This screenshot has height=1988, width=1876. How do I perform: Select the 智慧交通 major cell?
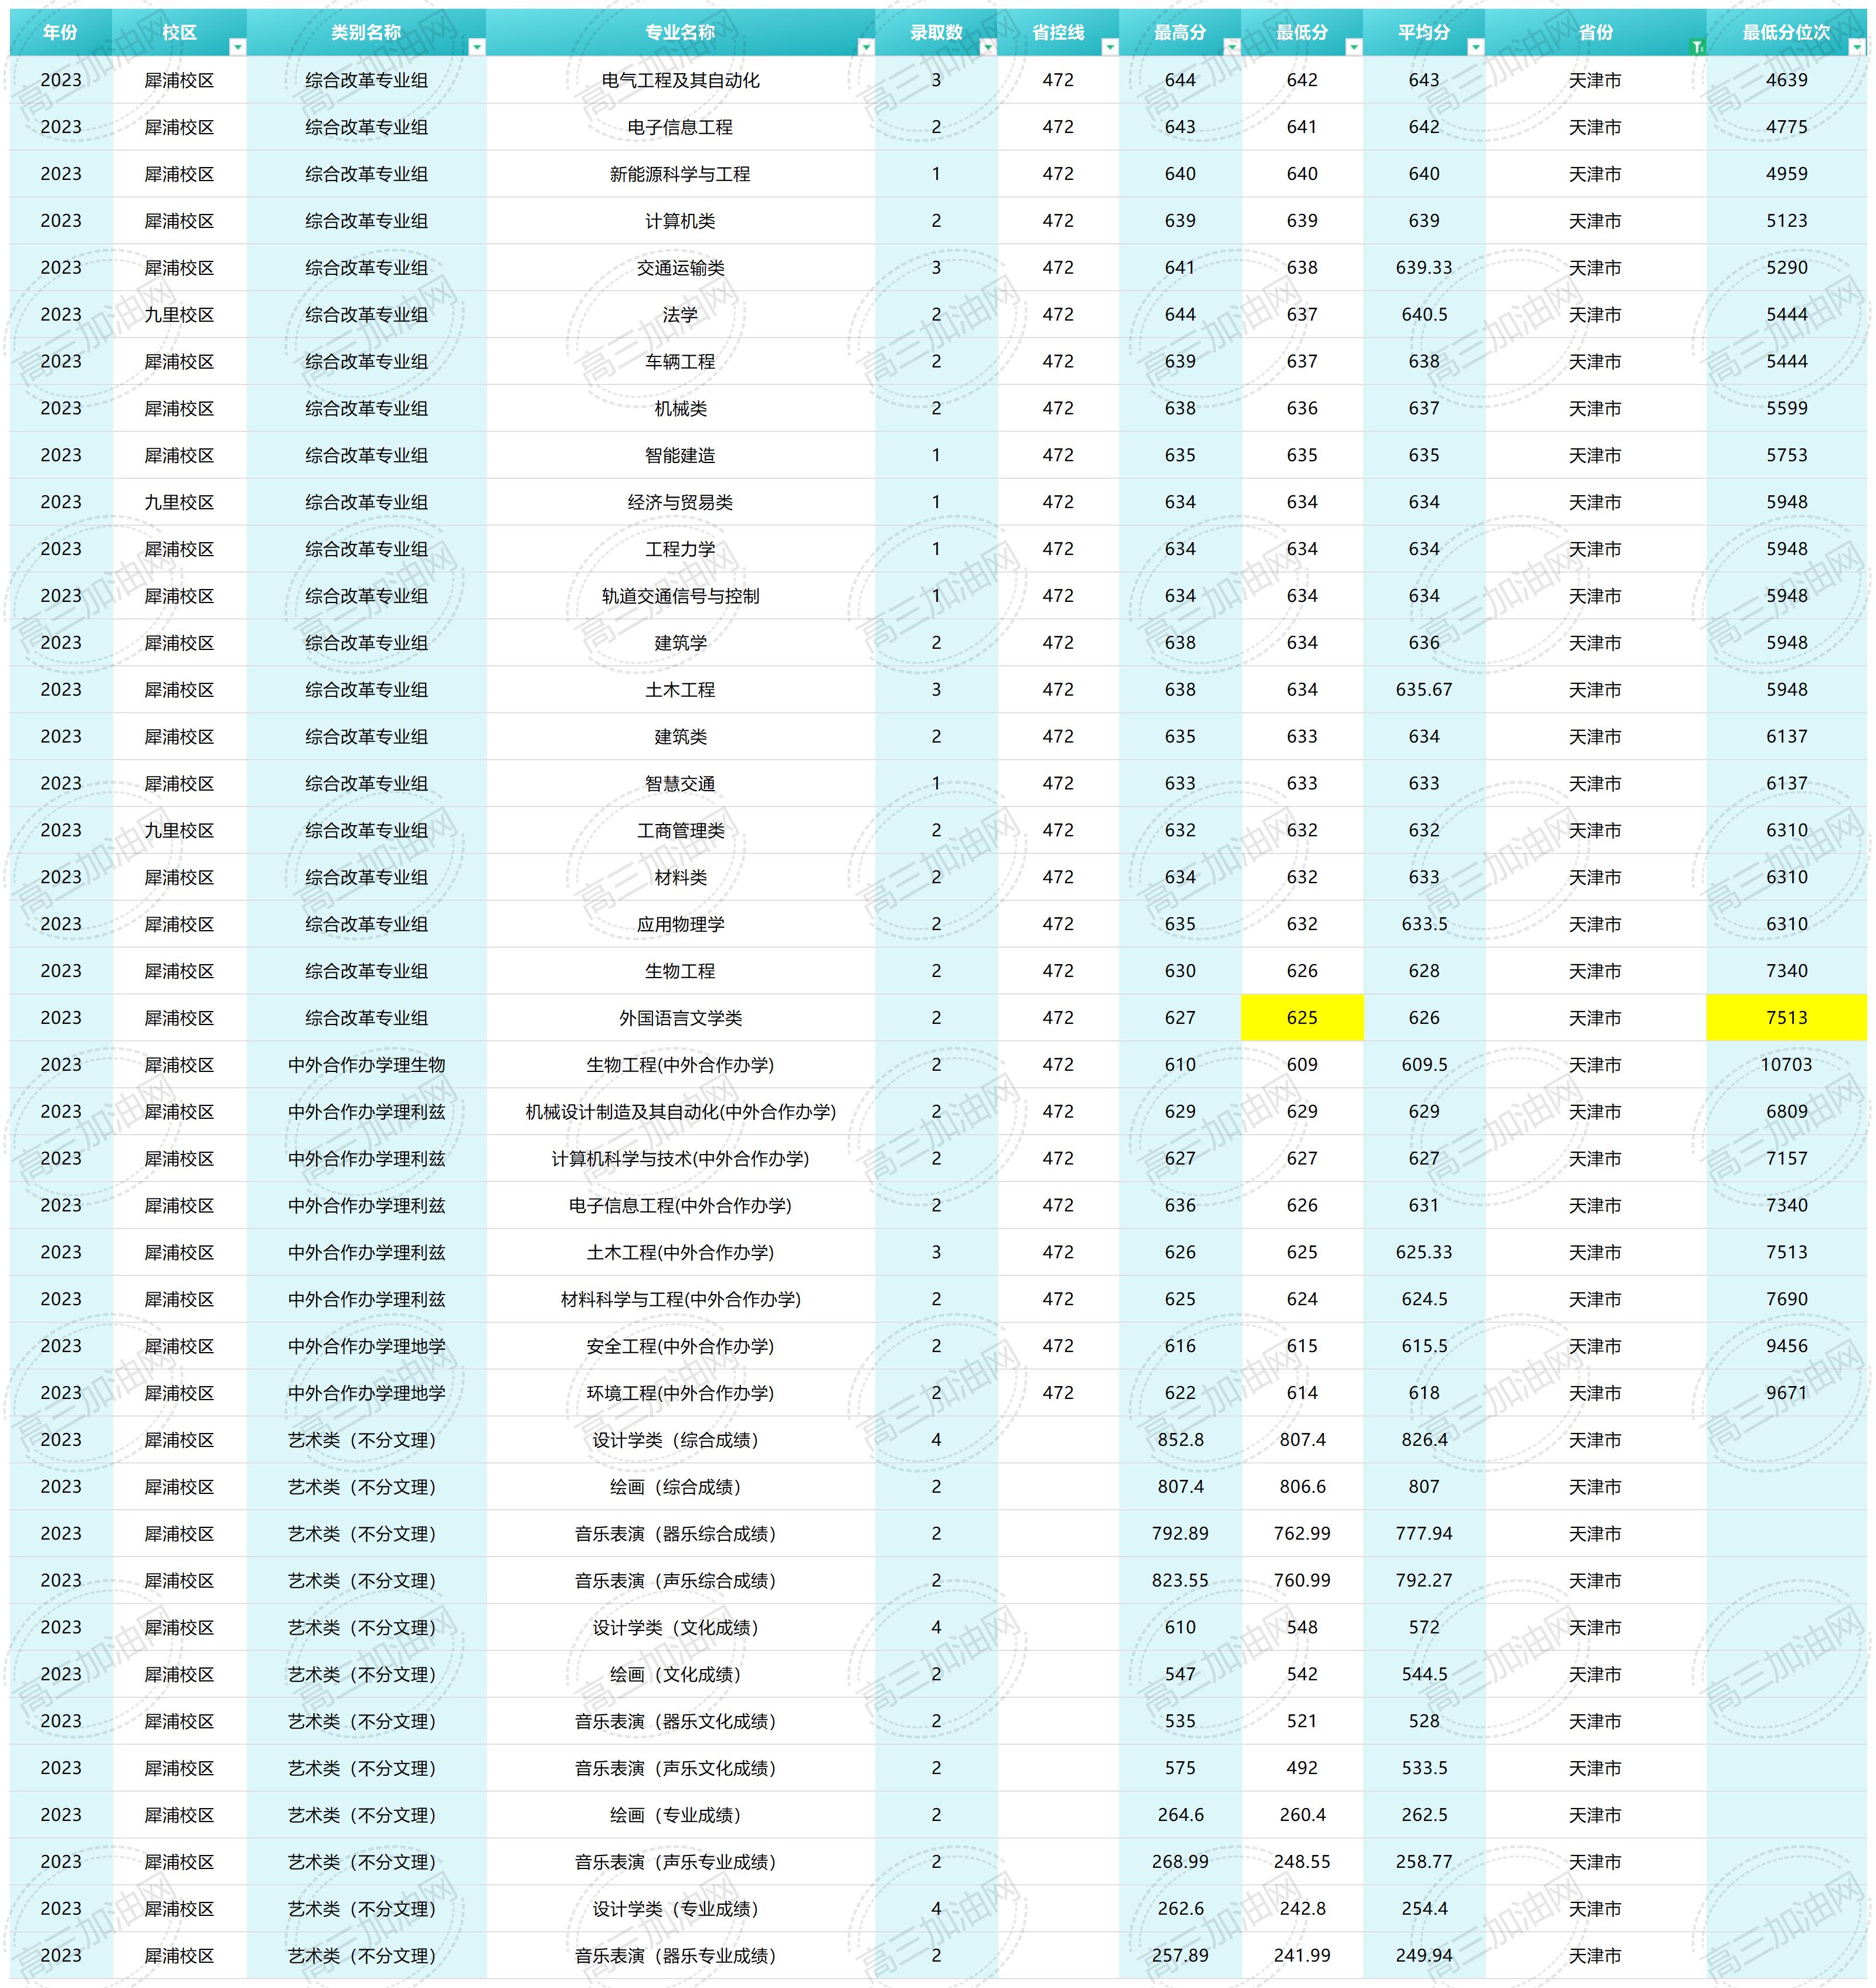[x=681, y=783]
